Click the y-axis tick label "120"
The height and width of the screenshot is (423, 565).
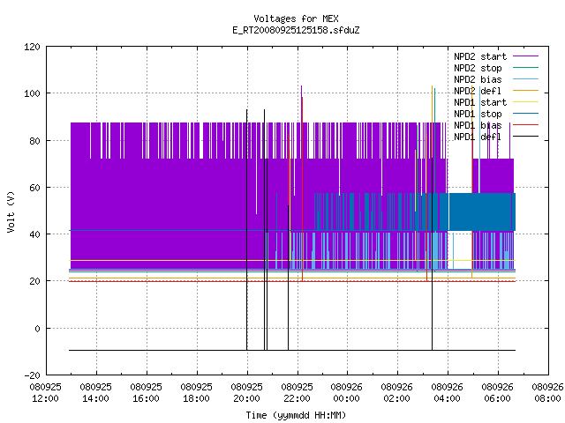32,47
